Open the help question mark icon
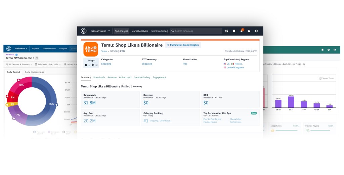The width and height of the screenshot is (344, 175). tap(249, 31)
